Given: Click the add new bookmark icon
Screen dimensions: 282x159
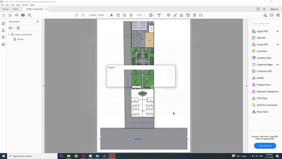Looking at the screenshot, I should tap(18, 28).
